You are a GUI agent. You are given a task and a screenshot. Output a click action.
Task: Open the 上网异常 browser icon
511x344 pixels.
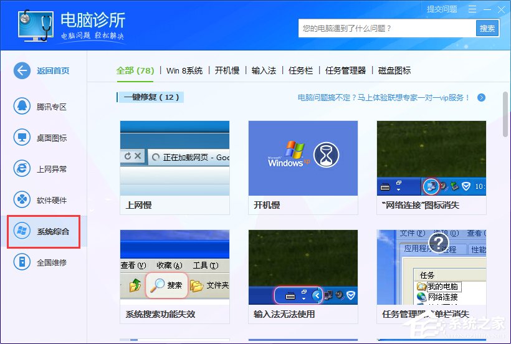(x=22, y=168)
